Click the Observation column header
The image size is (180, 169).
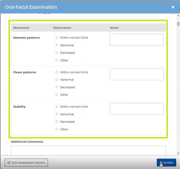(62, 28)
